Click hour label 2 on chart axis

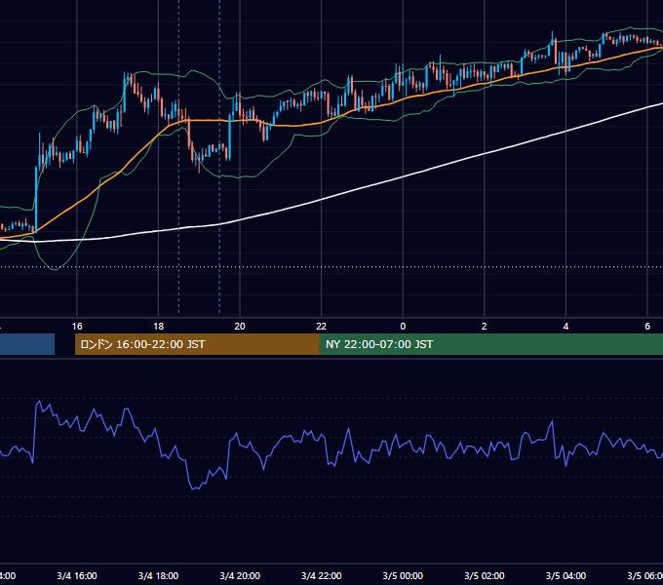coord(485,327)
